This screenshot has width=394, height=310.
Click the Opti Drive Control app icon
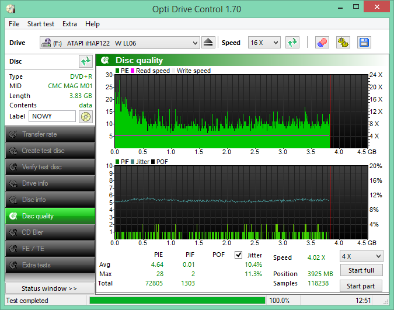11,9
